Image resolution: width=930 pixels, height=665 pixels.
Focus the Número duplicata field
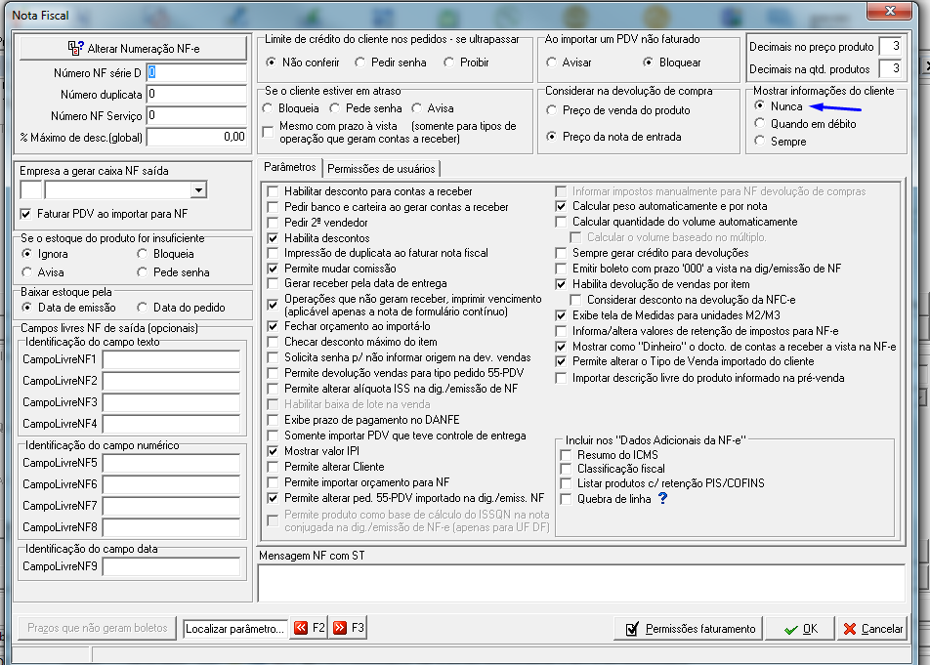coord(196,95)
